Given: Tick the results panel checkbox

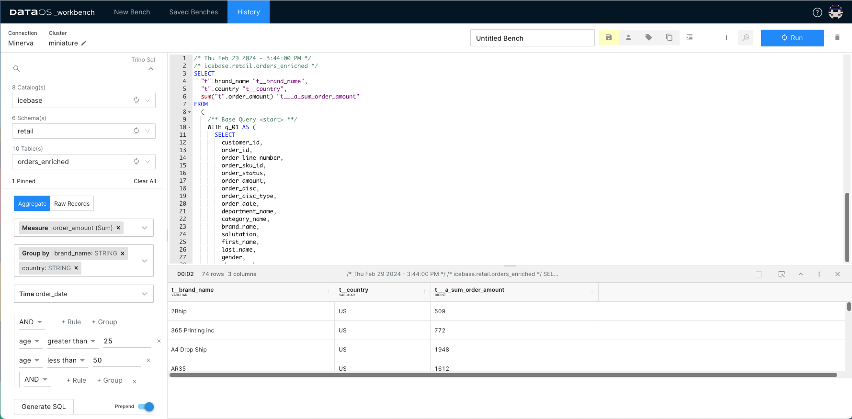Looking at the screenshot, I should (759, 274).
